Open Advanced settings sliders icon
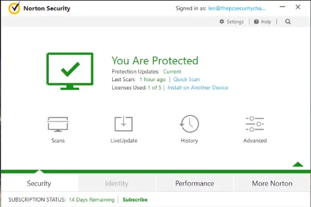 tap(254, 124)
